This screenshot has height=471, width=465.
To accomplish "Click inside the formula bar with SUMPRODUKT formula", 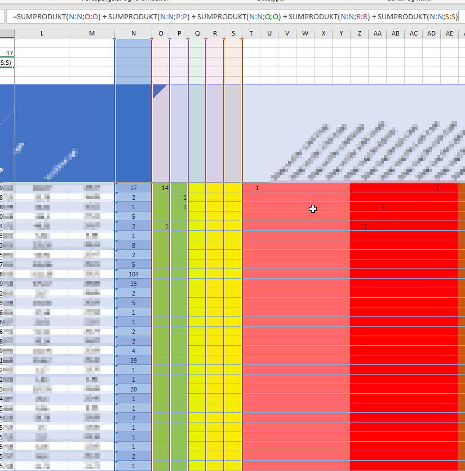I will (235, 17).
